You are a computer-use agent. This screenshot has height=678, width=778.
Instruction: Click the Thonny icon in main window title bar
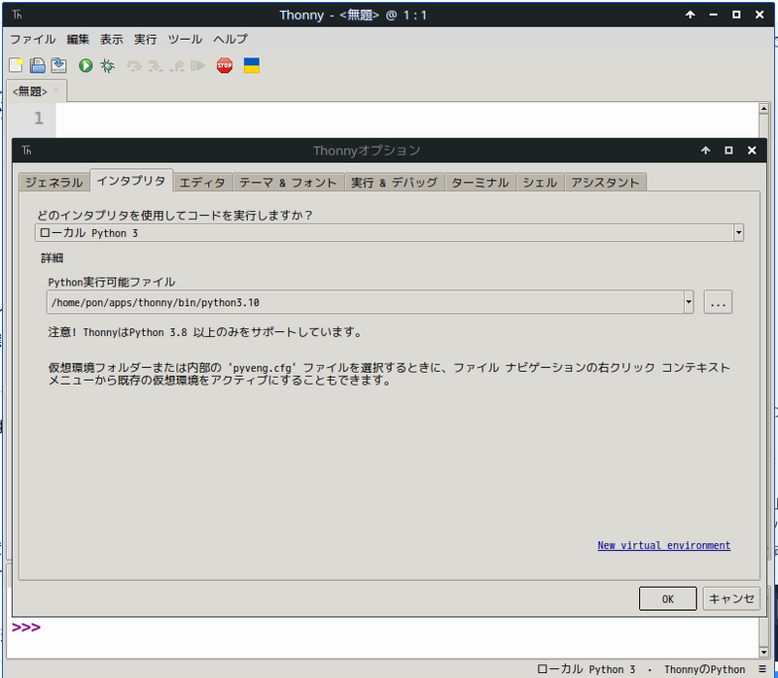18,15
